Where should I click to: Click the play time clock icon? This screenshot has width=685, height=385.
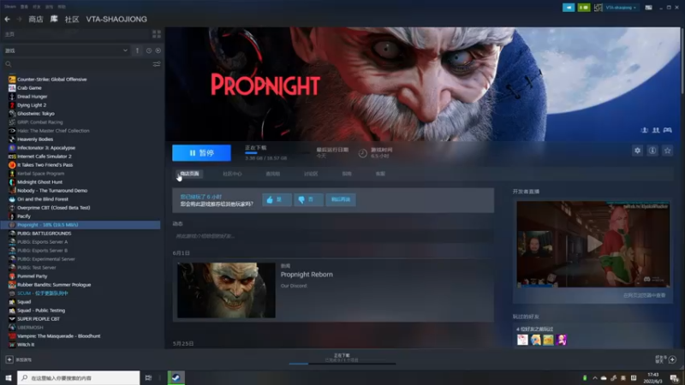[x=362, y=153]
